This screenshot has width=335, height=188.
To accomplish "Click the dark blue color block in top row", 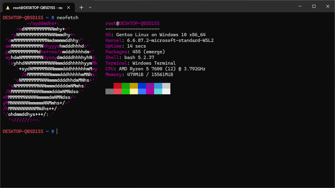I will pyautogui.click(x=142, y=86).
